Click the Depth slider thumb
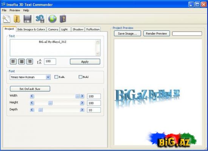208x151 pixels. click(x=40, y=110)
